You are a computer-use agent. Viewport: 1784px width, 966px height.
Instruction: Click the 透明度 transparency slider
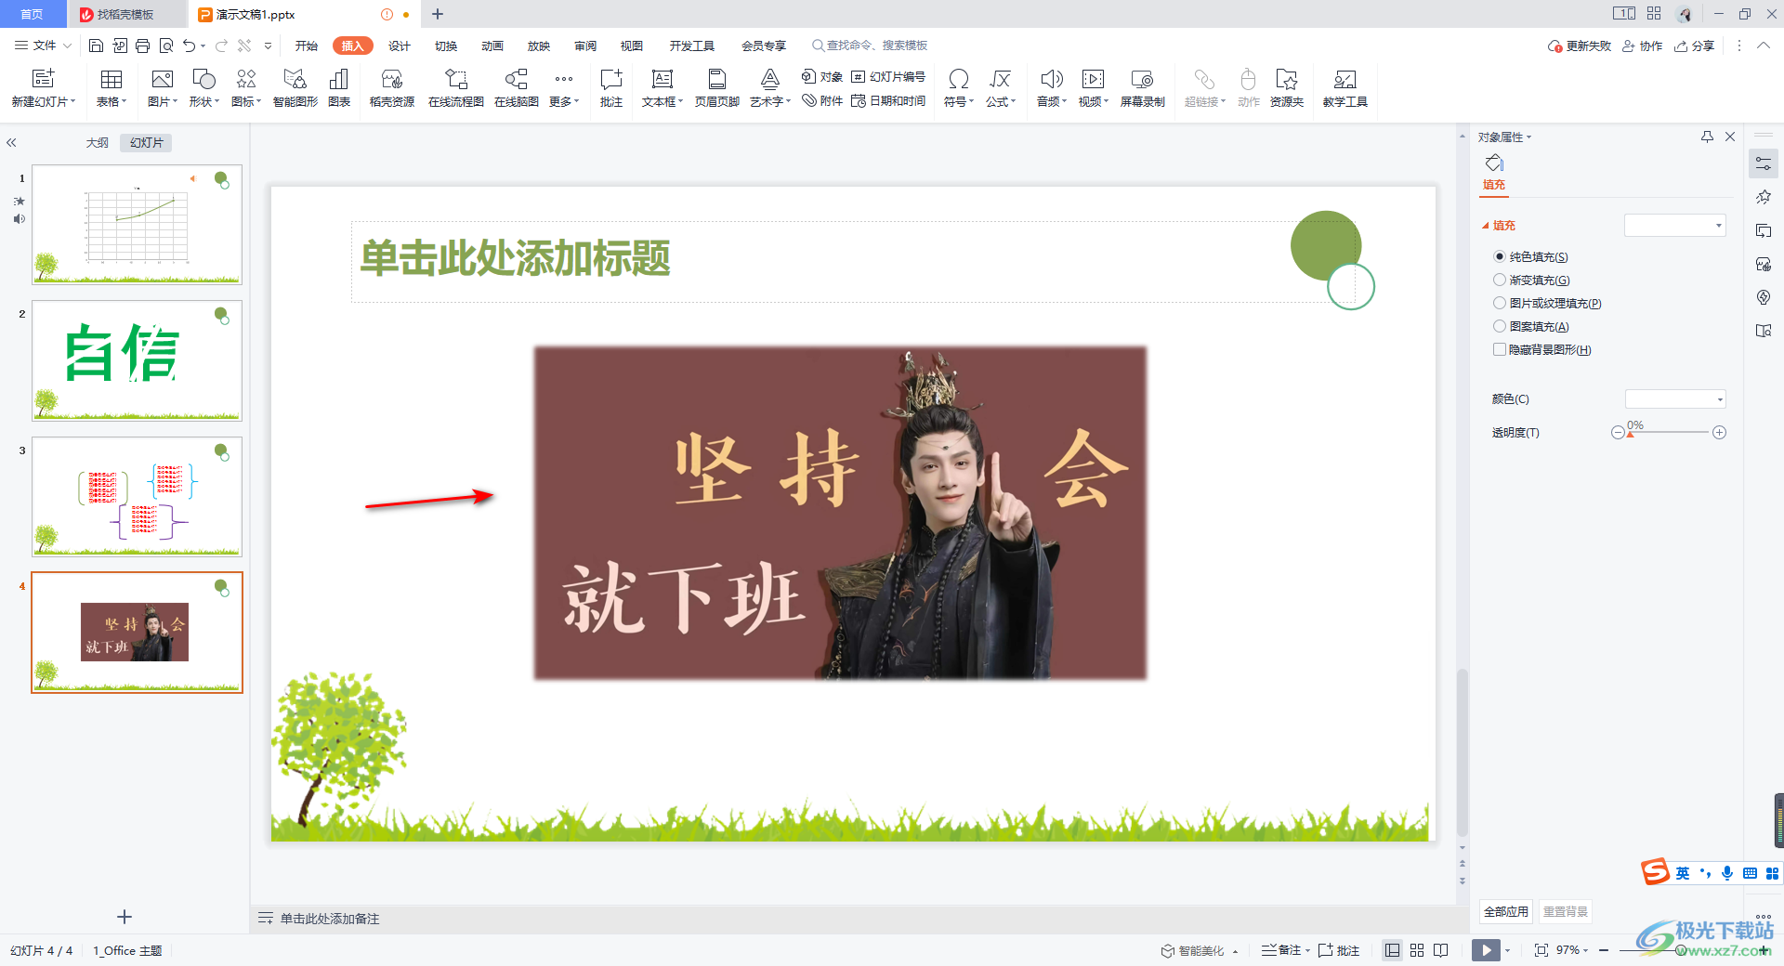(1669, 433)
